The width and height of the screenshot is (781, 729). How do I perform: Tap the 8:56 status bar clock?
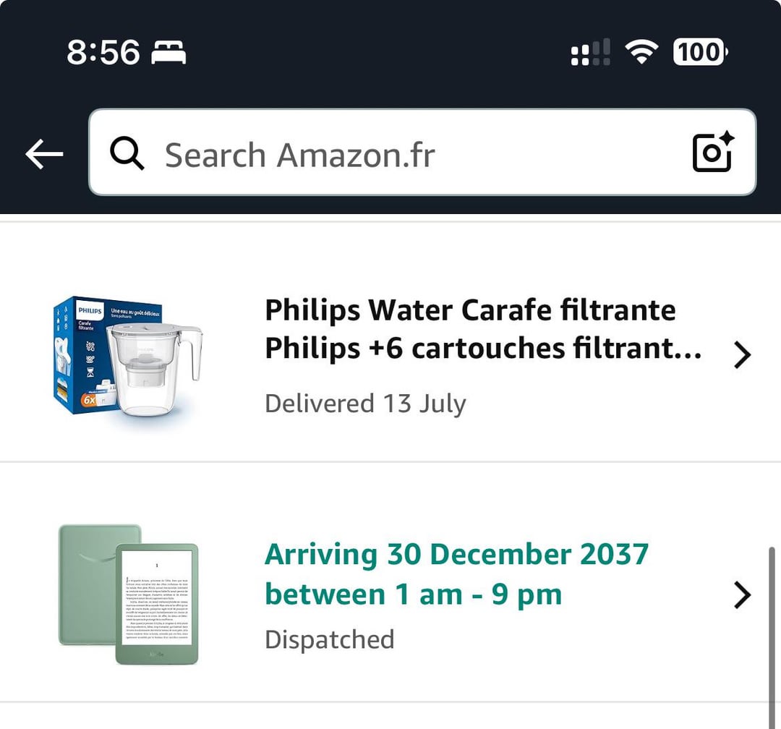[x=103, y=53]
